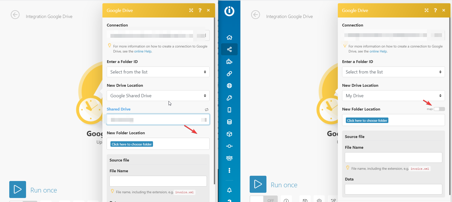452x202 pixels.
Task: Open Connection dropdown in right dialog
Action: (393, 35)
